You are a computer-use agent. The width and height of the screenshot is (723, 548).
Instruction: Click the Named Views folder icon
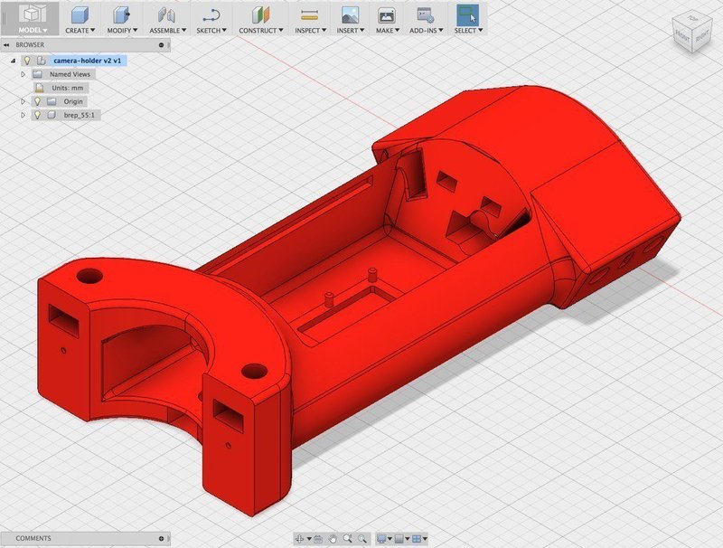(38, 74)
